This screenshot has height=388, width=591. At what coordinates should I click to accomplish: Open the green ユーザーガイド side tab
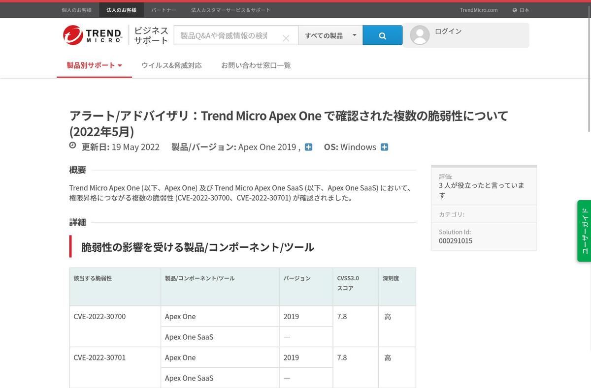584,231
